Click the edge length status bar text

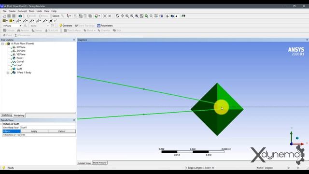tap(200, 168)
